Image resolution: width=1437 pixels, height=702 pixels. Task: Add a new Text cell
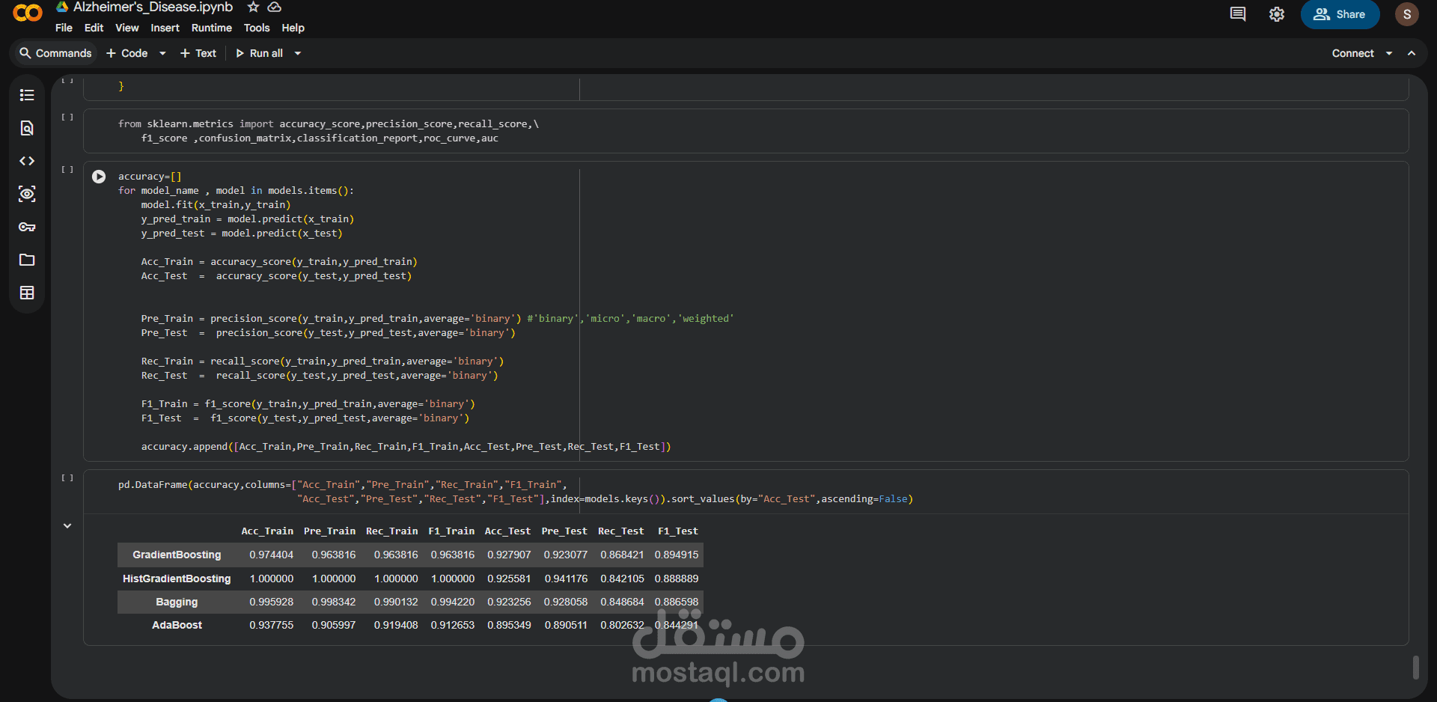pyautogui.click(x=198, y=53)
